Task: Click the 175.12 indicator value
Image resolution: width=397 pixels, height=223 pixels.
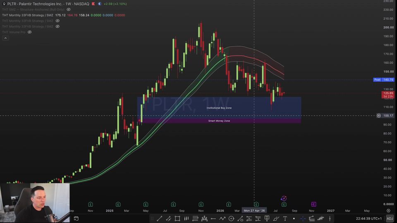Action: pyautogui.click(x=60, y=15)
